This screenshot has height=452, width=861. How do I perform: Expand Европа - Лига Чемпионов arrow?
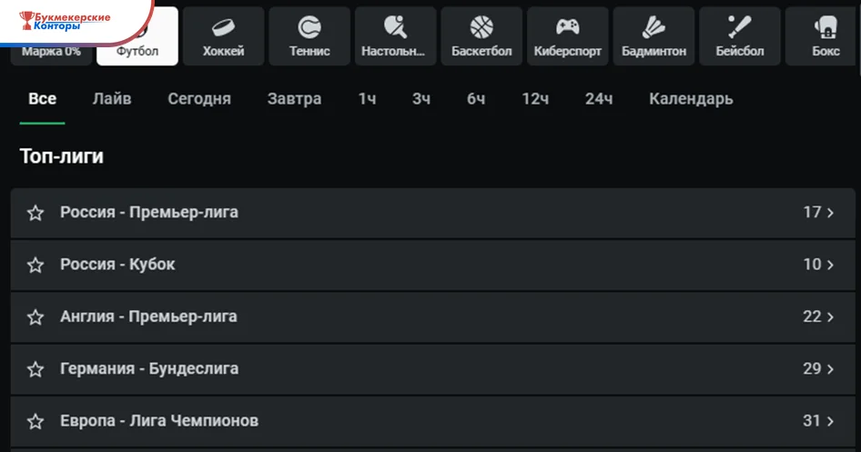click(x=830, y=421)
